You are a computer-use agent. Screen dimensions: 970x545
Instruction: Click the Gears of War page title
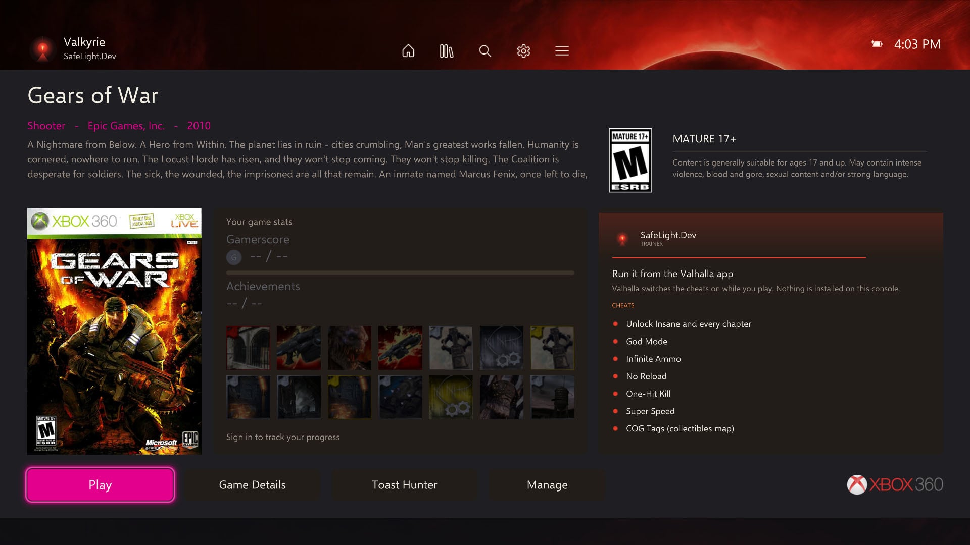click(x=93, y=95)
